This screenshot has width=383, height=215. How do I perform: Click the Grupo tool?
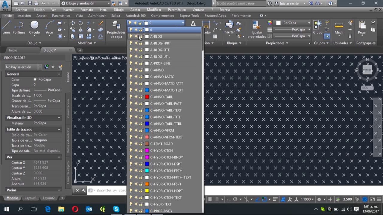[318, 27]
